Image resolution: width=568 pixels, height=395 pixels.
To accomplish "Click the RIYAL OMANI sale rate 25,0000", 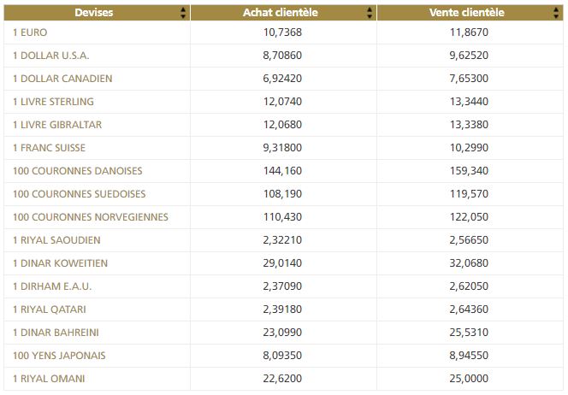I will [x=471, y=378].
